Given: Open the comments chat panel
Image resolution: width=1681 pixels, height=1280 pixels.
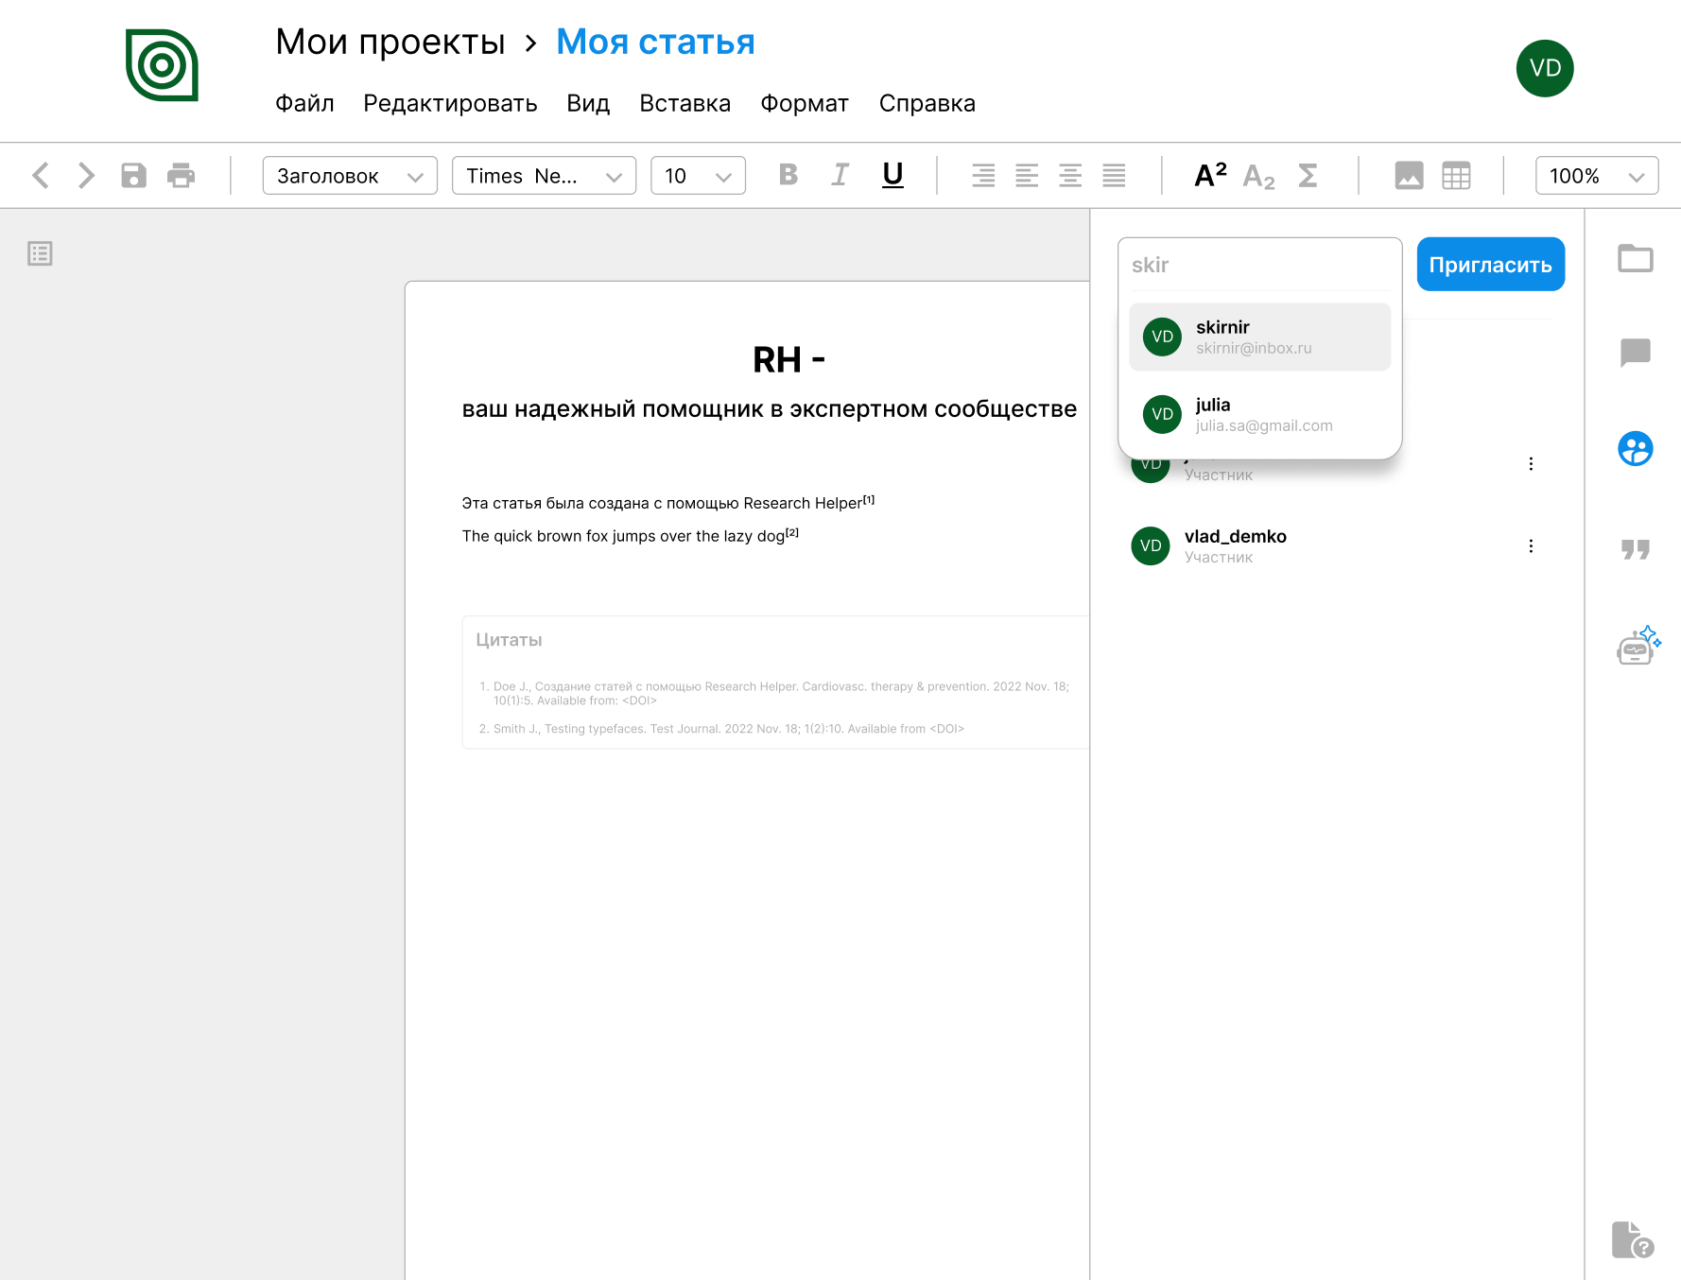Looking at the screenshot, I should click(1635, 353).
